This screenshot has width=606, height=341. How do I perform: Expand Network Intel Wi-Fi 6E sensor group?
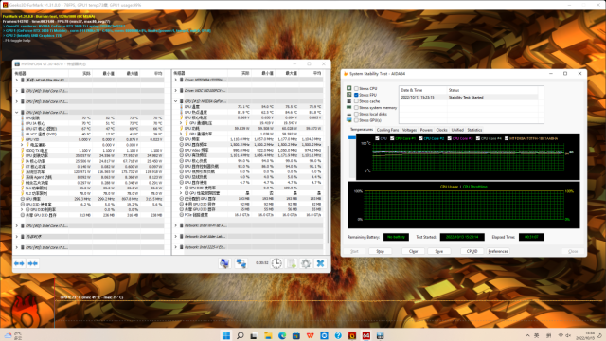(x=176, y=225)
